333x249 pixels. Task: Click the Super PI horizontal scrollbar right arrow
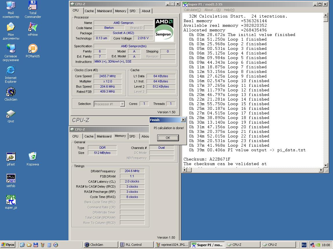coord(321,170)
